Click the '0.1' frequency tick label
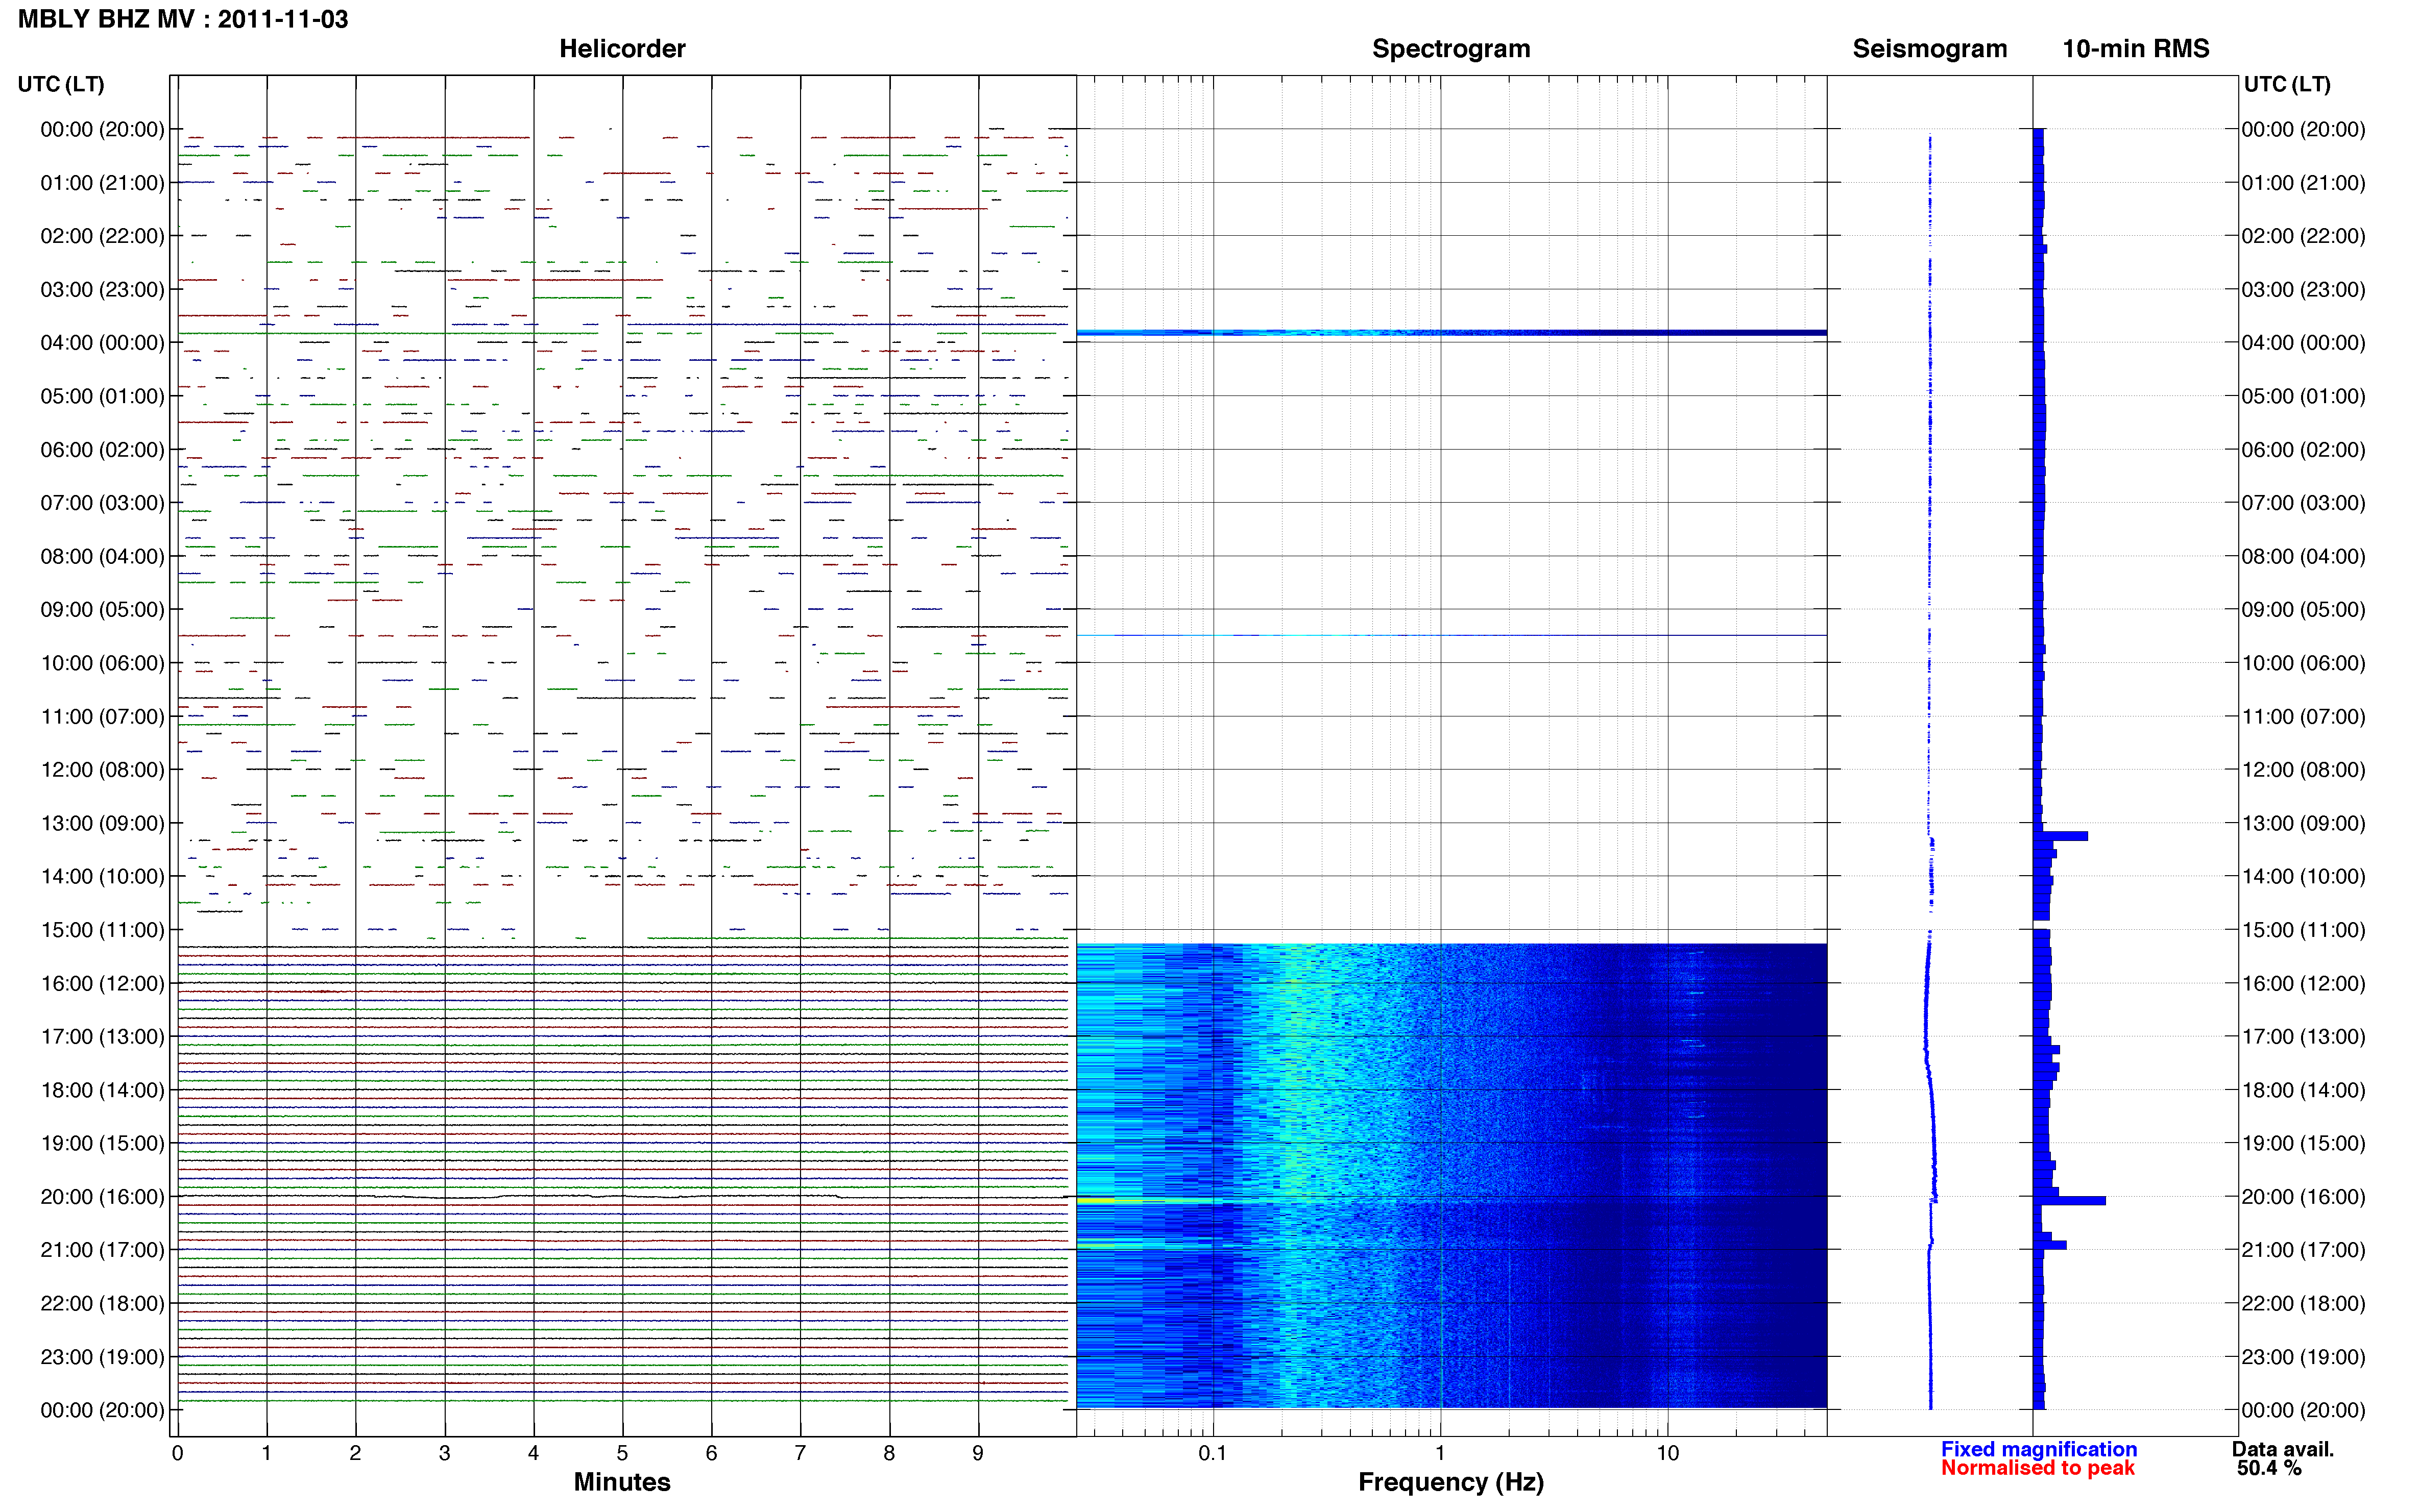This screenshot has height=1512, width=2420. 1213,1453
